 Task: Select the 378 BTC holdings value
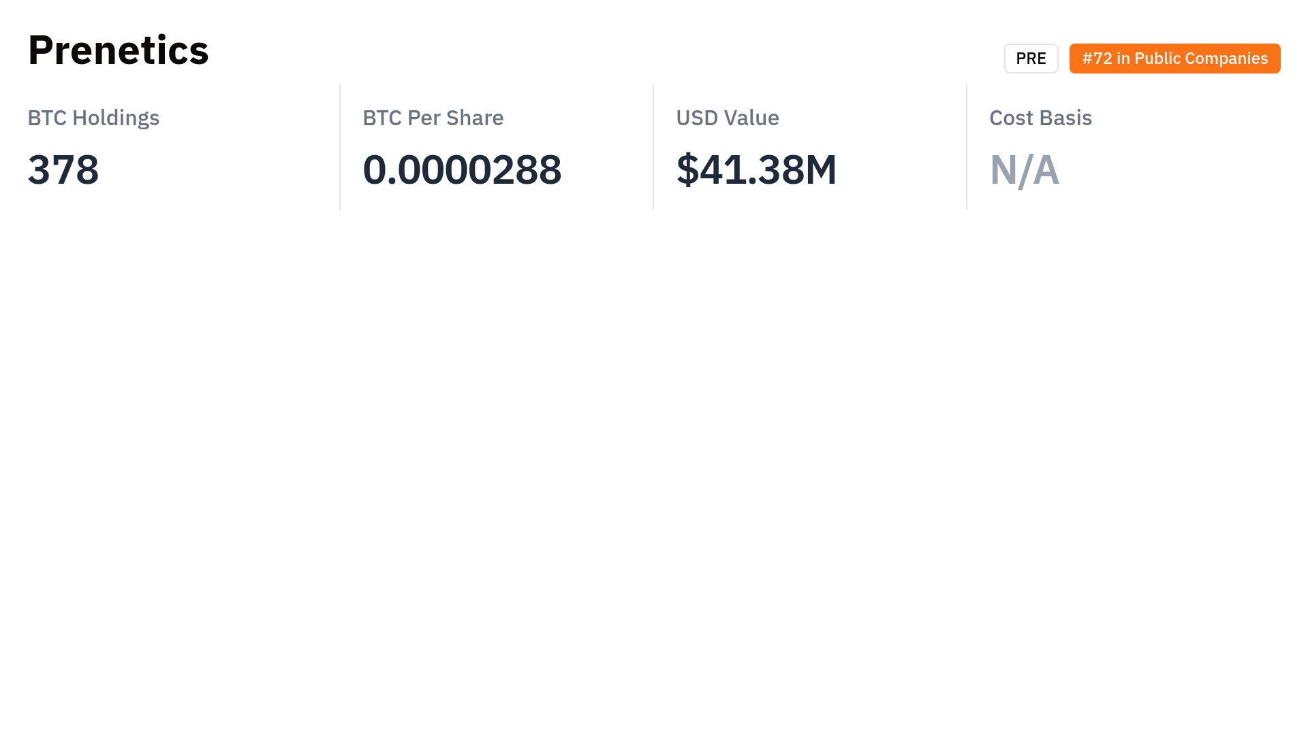pos(63,169)
